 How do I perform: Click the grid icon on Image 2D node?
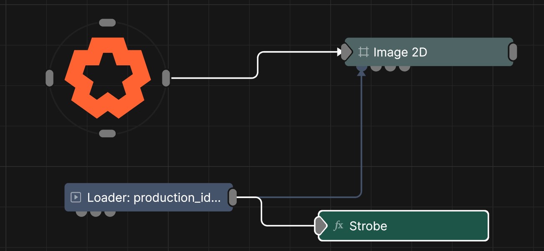[x=363, y=52]
